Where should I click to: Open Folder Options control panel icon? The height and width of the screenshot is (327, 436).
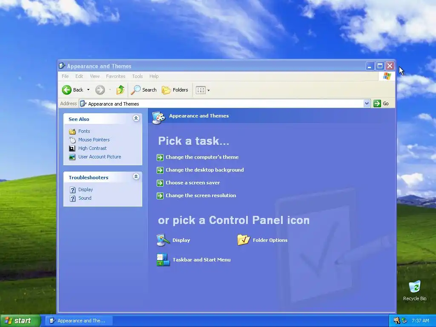[244, 240]
